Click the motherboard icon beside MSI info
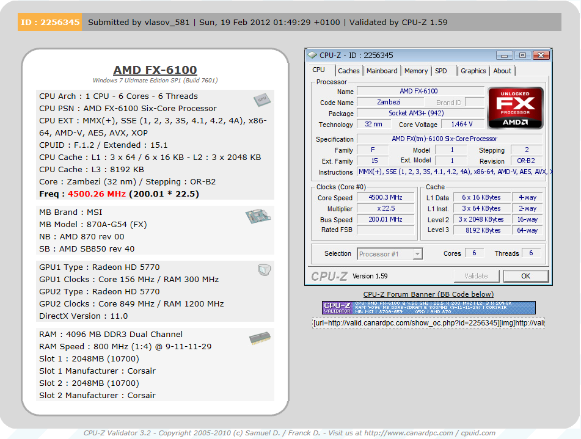Screen dimensions: 581x439 [x=257, y=216]
